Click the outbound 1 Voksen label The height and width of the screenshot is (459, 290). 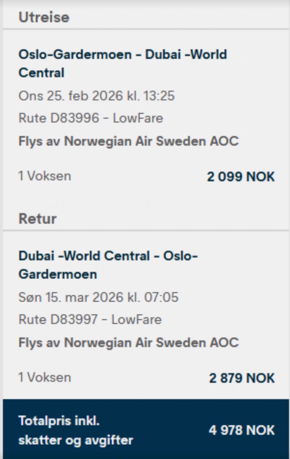point(45,176)
